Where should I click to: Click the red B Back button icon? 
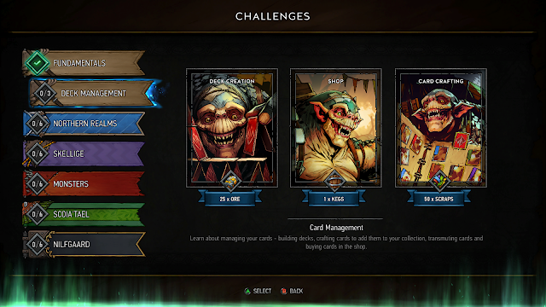tap(283, 291)
